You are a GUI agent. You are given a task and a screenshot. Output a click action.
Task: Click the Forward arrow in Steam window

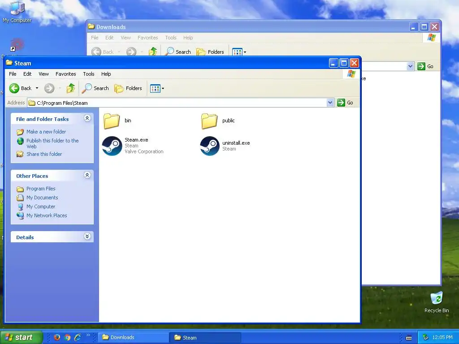(x=49, y=88)
